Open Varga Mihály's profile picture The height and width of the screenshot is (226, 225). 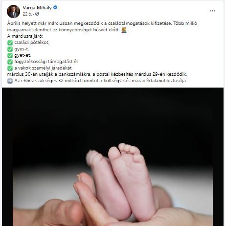pyautogui.click(x=13, y=11)
